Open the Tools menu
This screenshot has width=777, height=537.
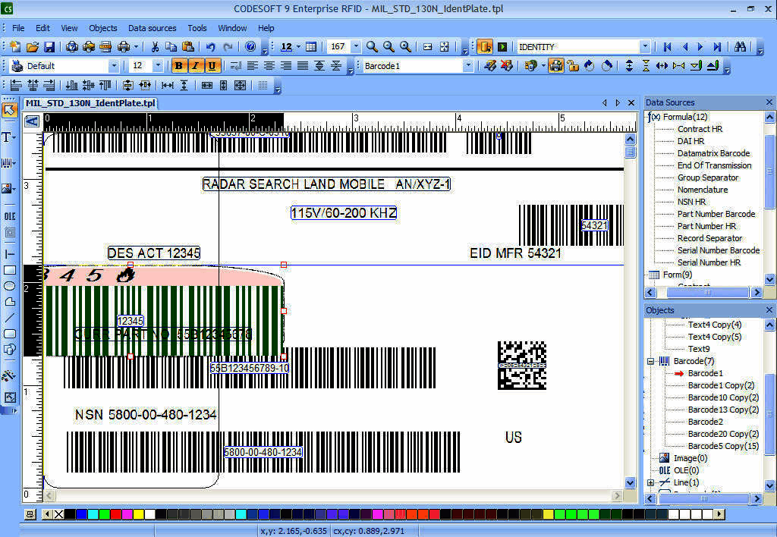[197, 28]
